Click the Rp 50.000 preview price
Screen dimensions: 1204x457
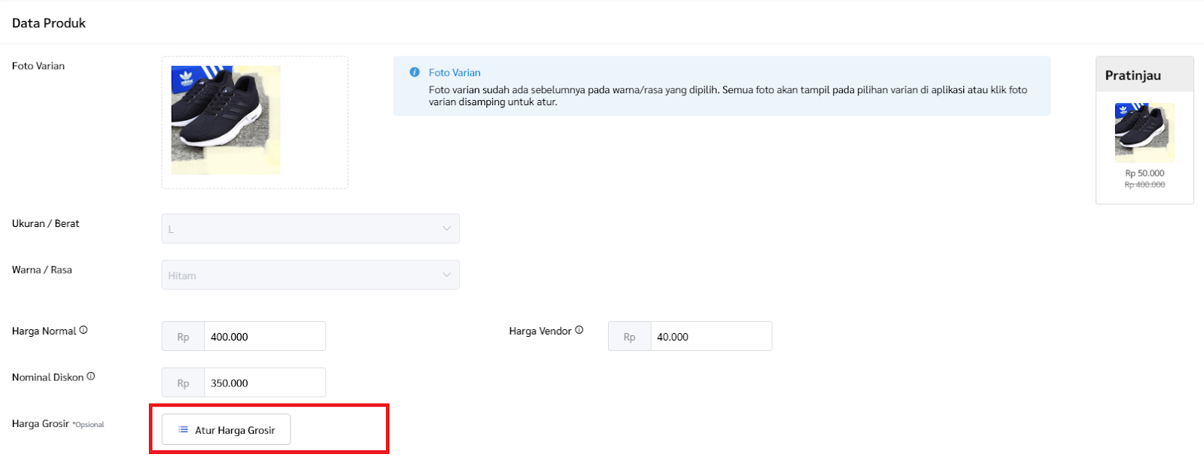[1145, 173]
